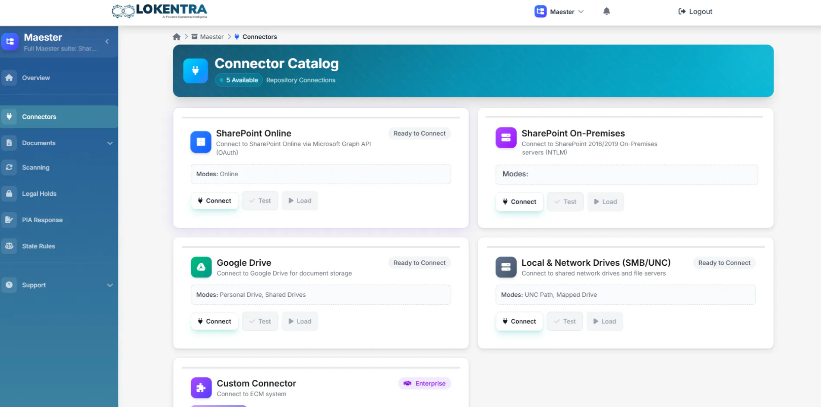The width and height of the screenshot is (821, 407).
Task: Click the Connector Catalog plug icon
Action: (x=196, y=70)
